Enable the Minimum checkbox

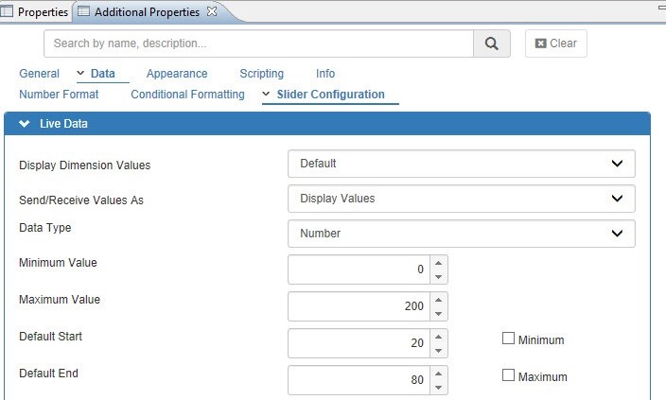(508, 339)
